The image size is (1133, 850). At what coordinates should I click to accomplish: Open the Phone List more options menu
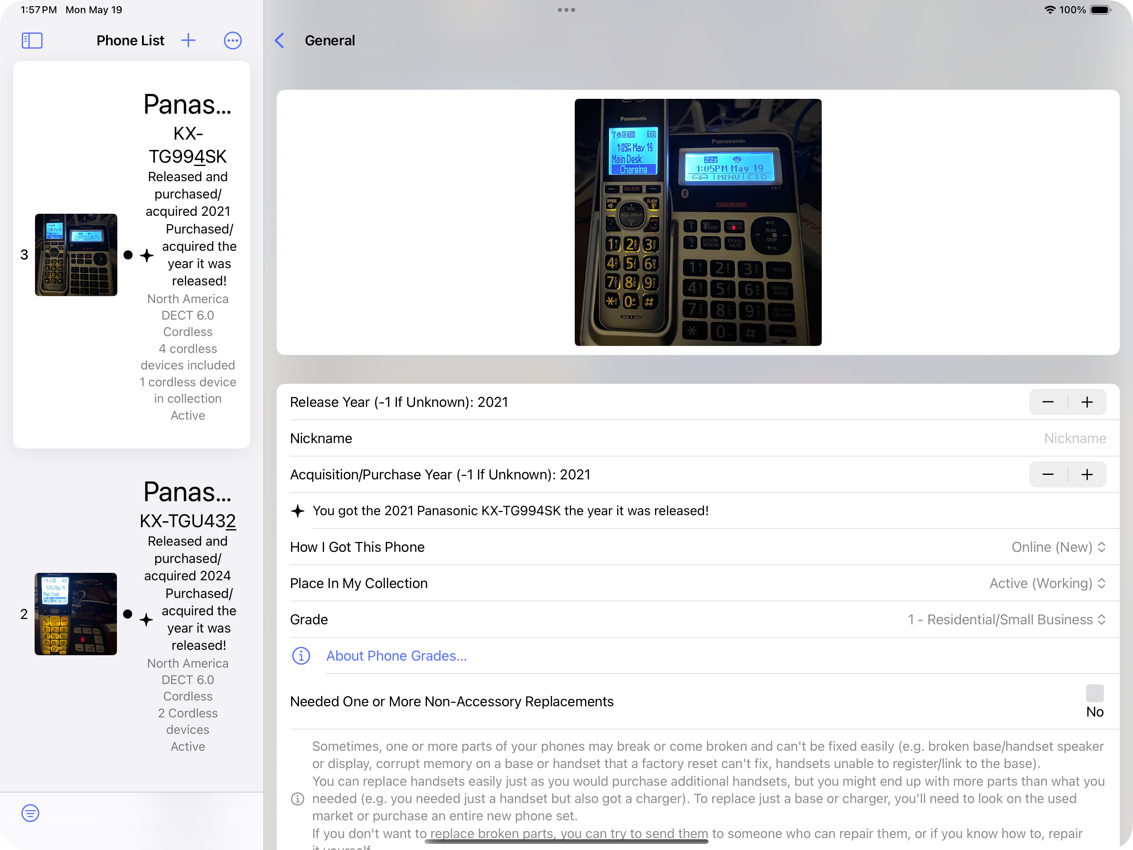pos(233,40)
